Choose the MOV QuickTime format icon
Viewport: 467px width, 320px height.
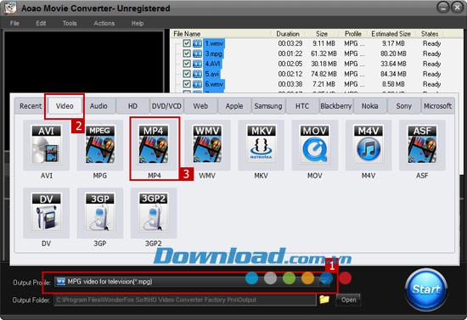315,145
